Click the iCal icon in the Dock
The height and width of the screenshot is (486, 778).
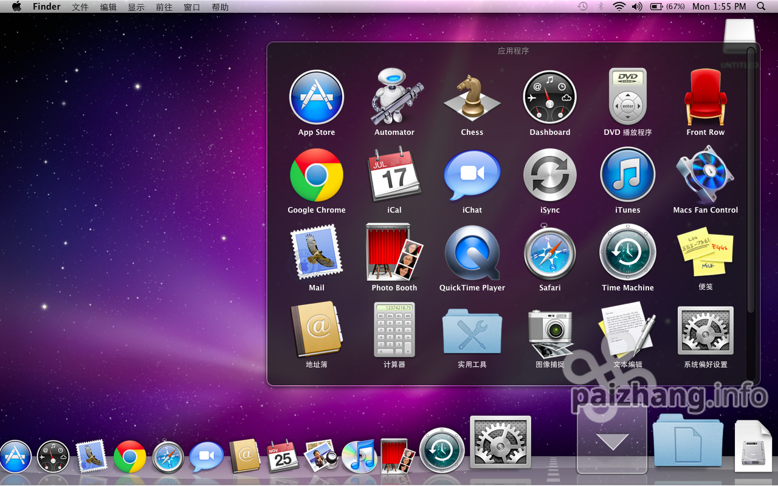tap(283, 456)
